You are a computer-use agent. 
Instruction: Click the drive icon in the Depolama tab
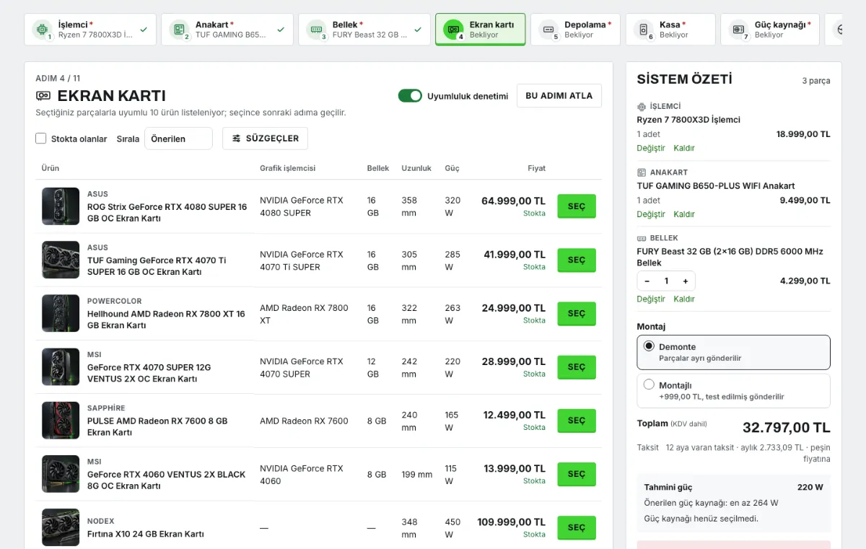(548, 30)
